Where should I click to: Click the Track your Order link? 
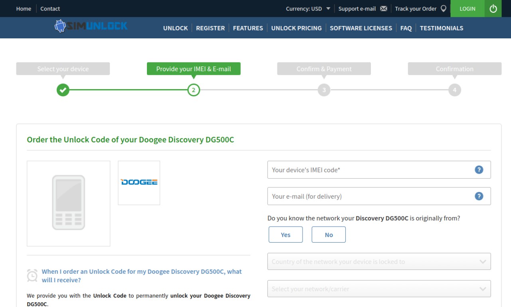pyautogui.click(x=416, y=8)
